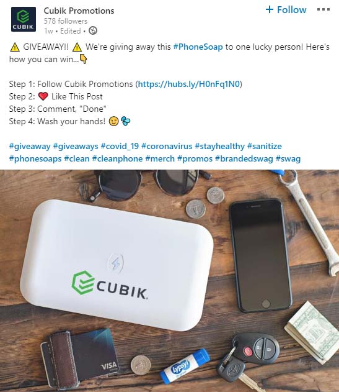Open the three-dot post options menu
Screen dimensions: 339x392
(324, 9)
